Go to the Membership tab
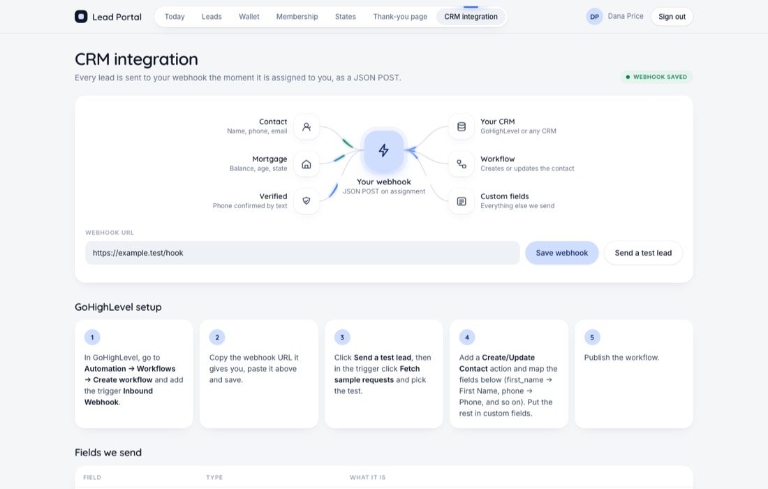The height and width of the screenshot is (489, 768). [297, 17]
